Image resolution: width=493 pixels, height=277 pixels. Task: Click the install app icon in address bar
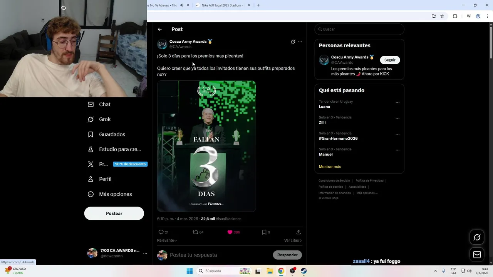click(x=434, y=16)
